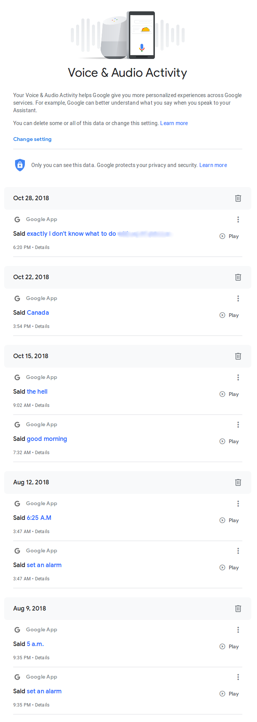257x722 pixels.
Task: Open the "the hell" activity link
Action: [x=37, y=391]
